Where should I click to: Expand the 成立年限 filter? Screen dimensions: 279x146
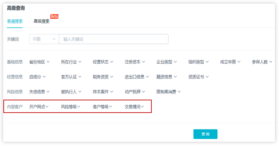point(230,62)
